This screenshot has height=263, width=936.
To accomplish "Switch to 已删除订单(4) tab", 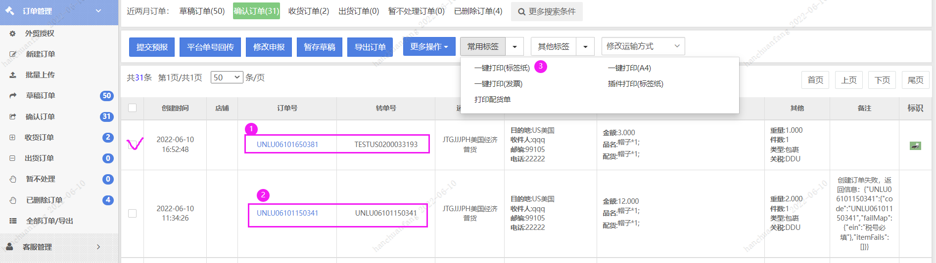I will pos(478,11).
